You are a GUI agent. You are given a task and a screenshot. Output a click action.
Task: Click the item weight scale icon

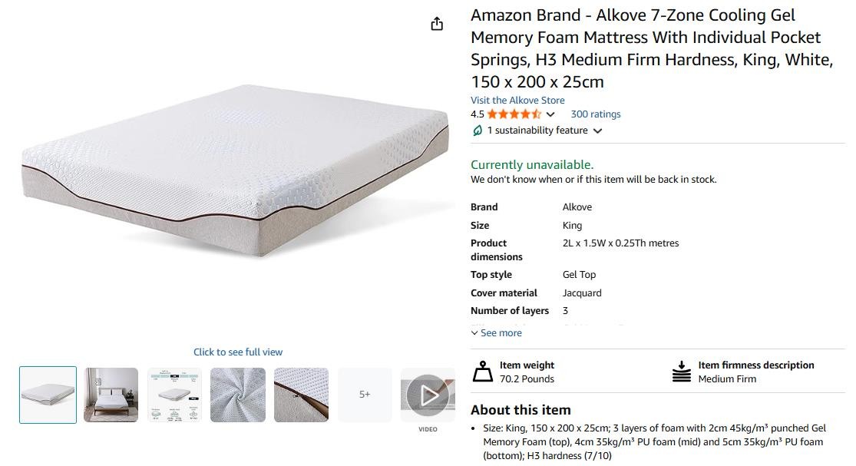click(483, 372)
